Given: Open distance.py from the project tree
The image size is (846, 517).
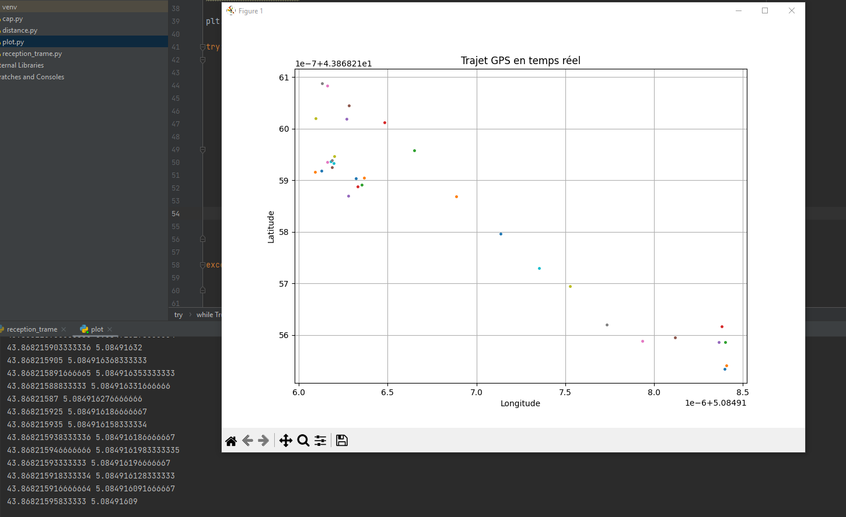Looking at the screenshot, I should (19, 30).
